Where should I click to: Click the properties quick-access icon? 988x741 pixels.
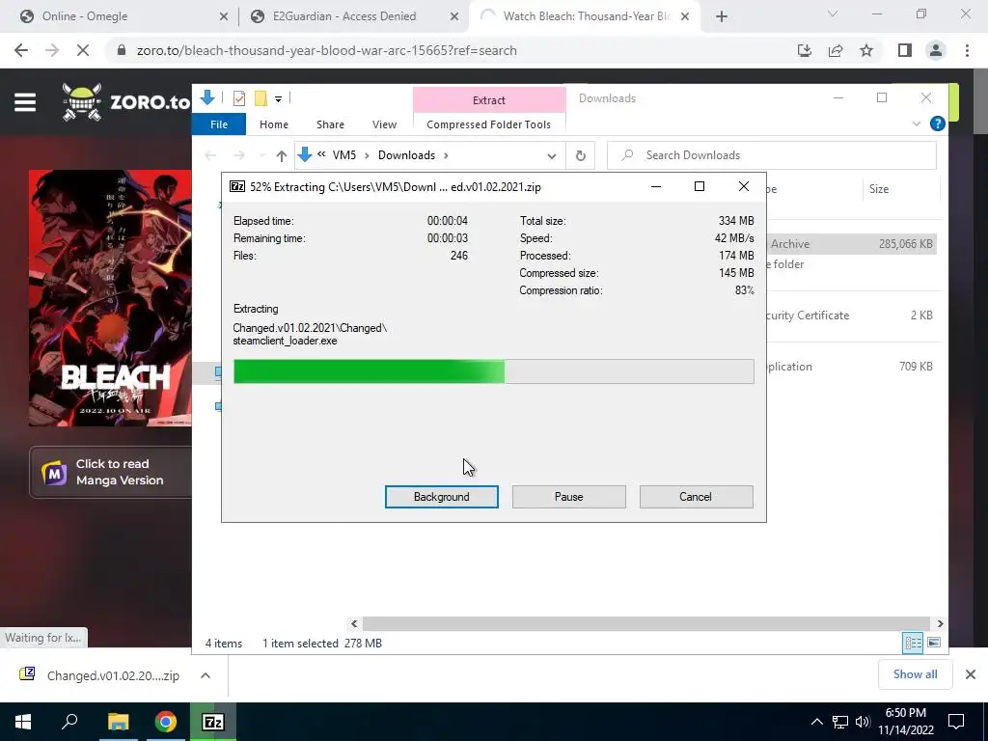[239, 98]
